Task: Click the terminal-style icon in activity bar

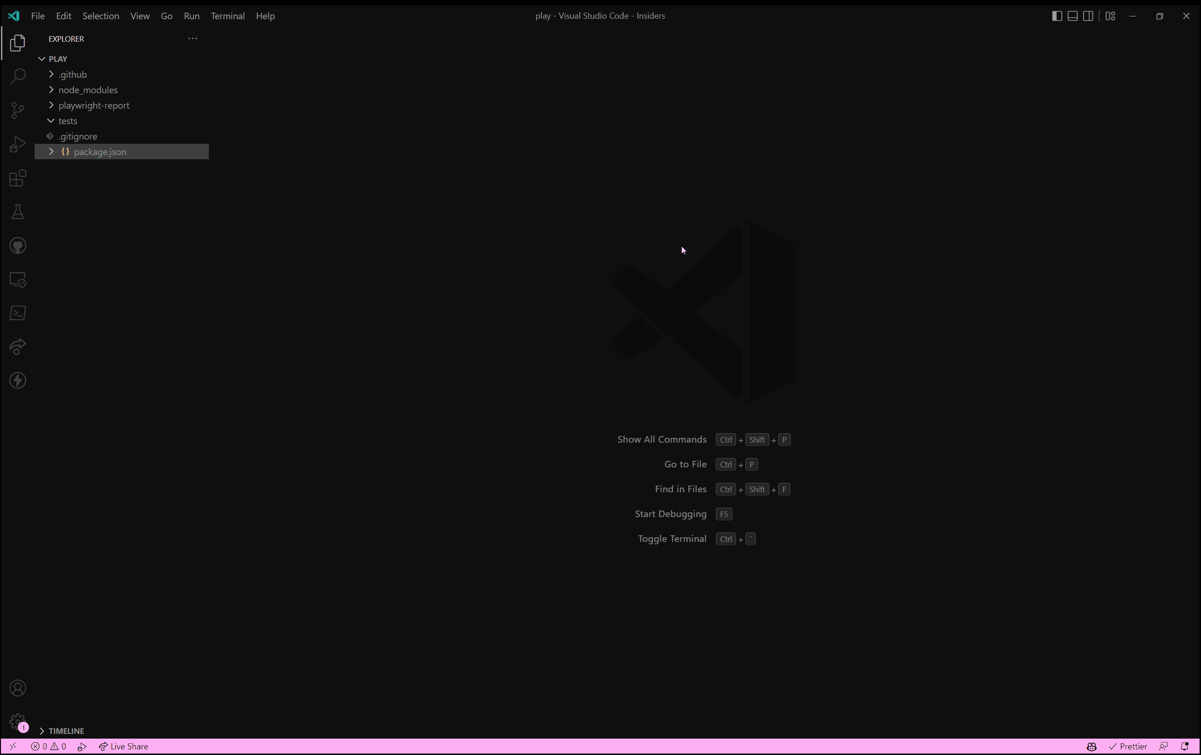Action: 17,313
